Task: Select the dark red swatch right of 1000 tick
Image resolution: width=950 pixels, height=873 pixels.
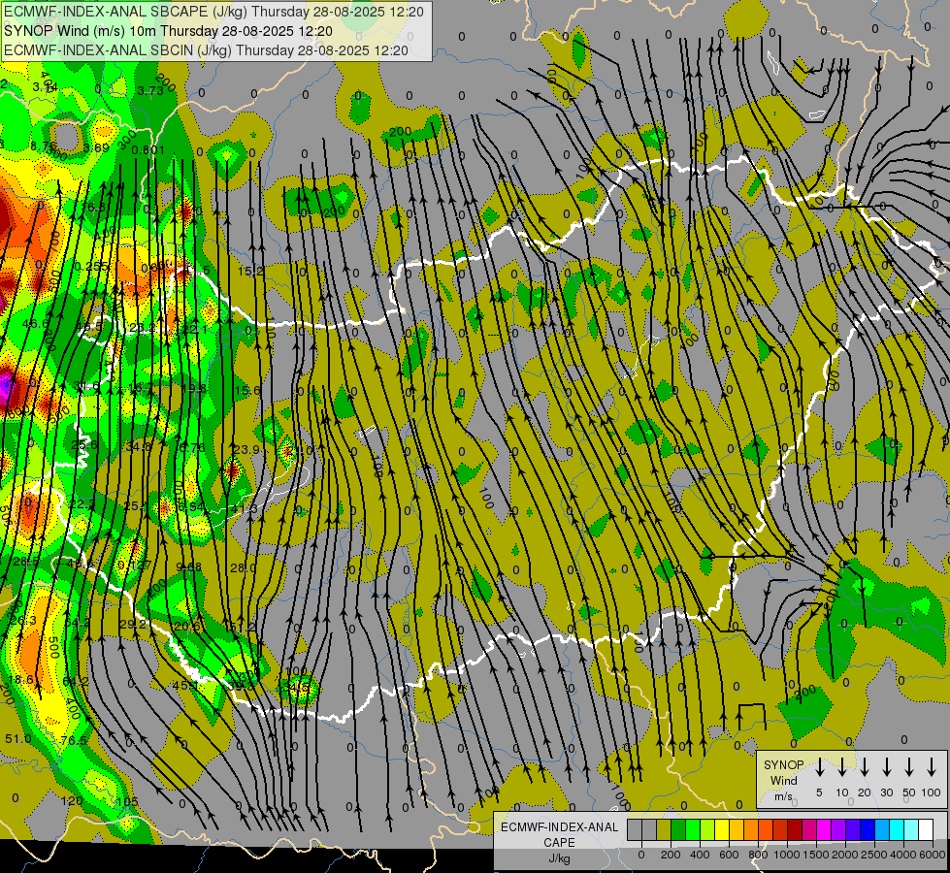Action: tap(795, 829)
